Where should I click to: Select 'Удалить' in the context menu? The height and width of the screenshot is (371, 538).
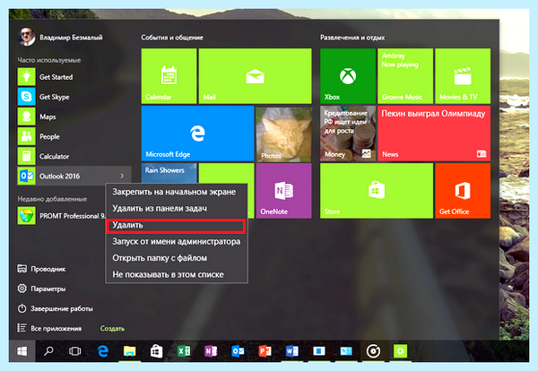point(177,225)
